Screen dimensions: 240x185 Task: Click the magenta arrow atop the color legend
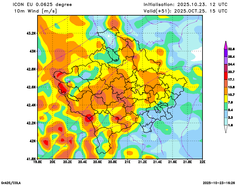pyautogui.click(x=225, y=45)
